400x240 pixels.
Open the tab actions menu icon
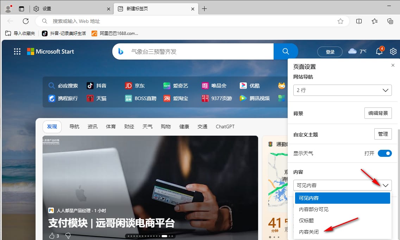click(x=21, y=9)
